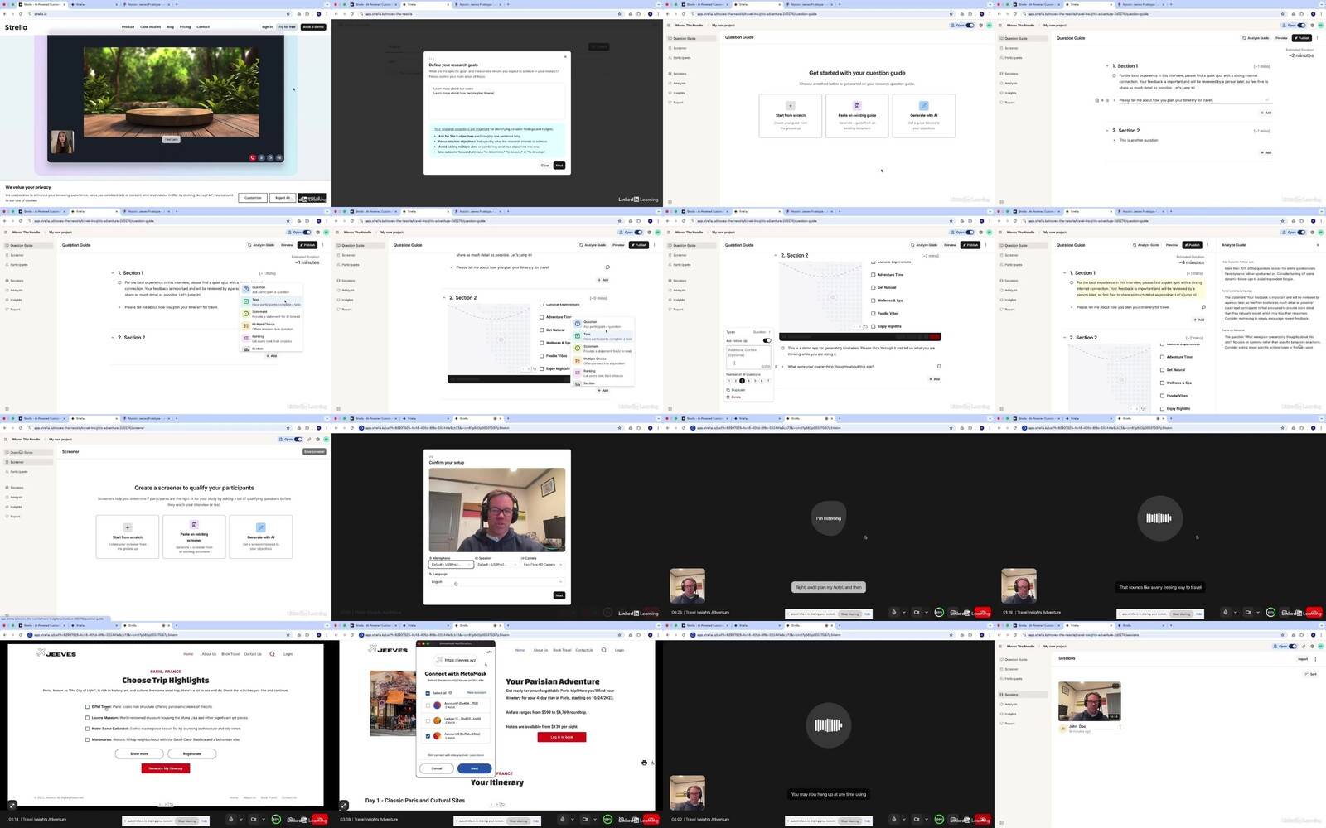This screenshot has height=828, width=1326.
Task: Click the John Doe session thumbnail
Action: pyautogui.click(x=1090, y=701)
